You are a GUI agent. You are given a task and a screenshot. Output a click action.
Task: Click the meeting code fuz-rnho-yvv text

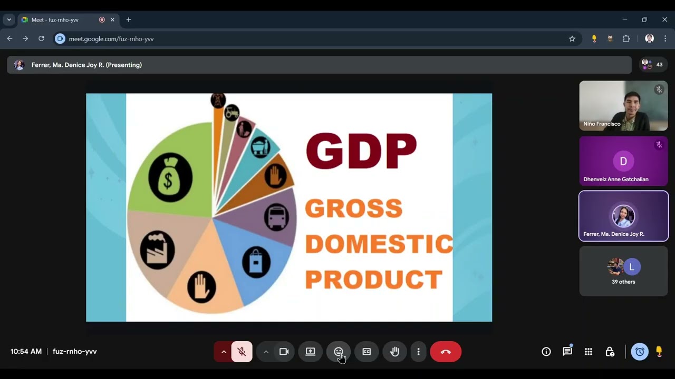(75, 351)
